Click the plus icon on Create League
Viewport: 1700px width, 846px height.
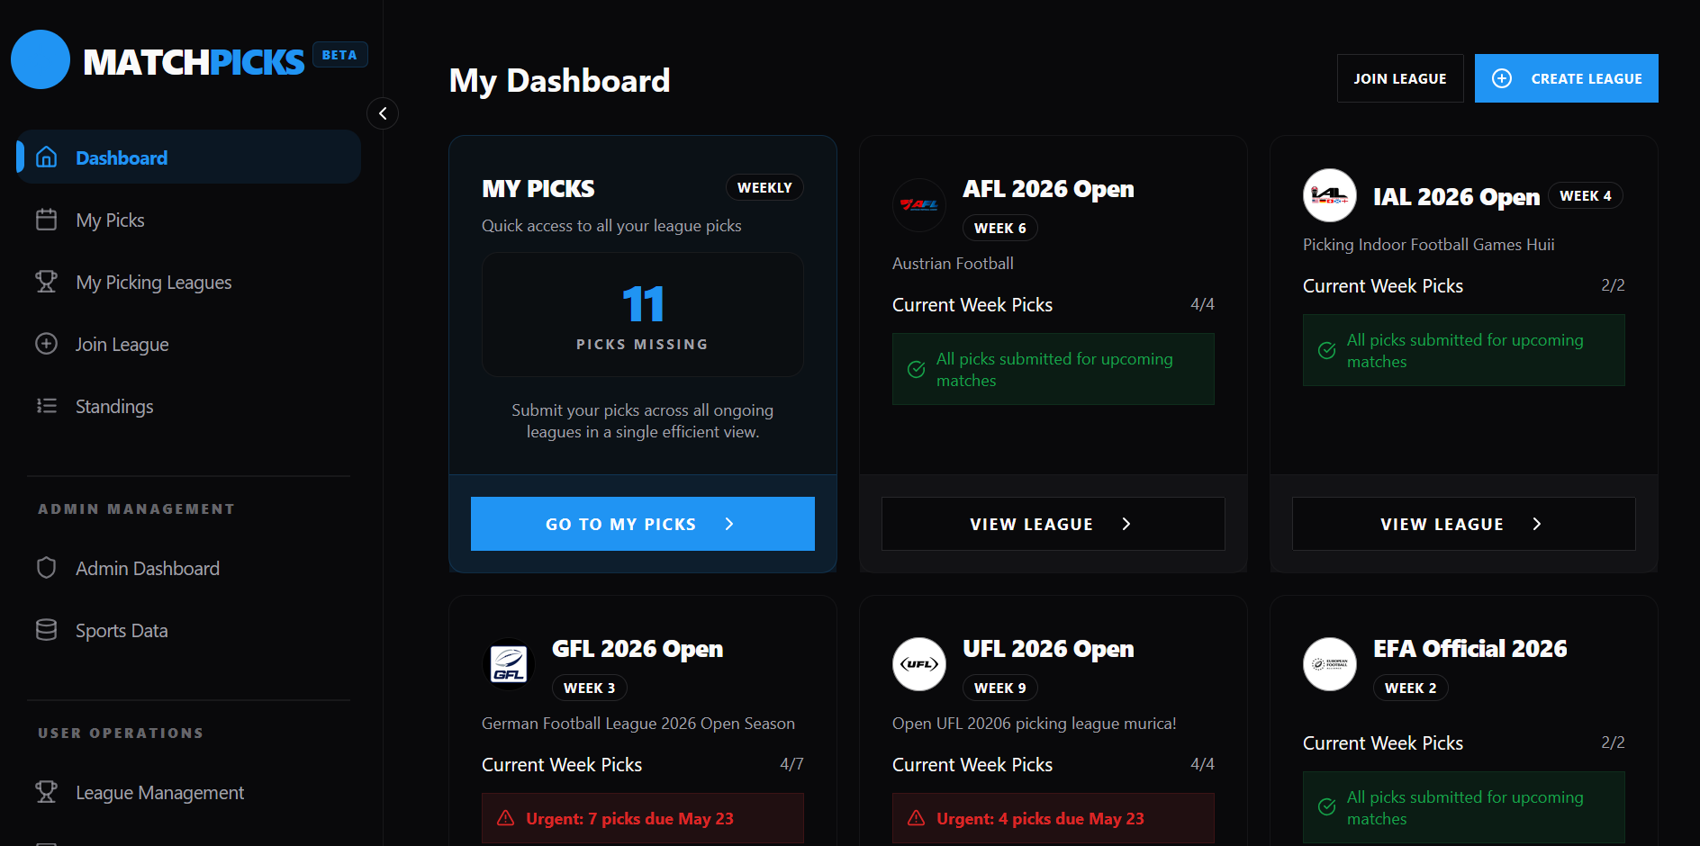coord(1502,78)
